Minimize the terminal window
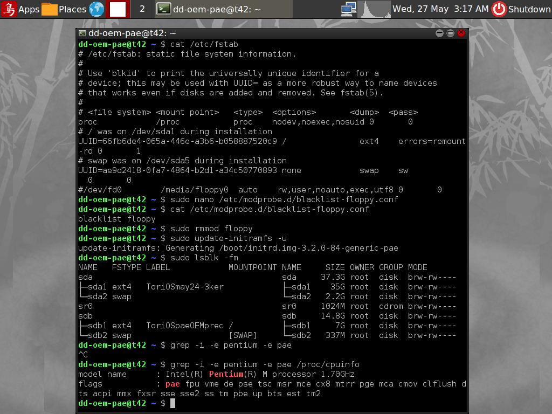The image size is (552, 414). pyautogui.click(x=440, y=33)
